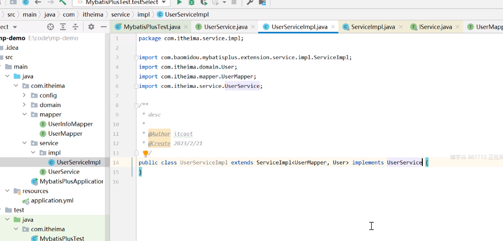Expand all nodes in project panel
The image size is (503, 241).
tap(63, 26)
